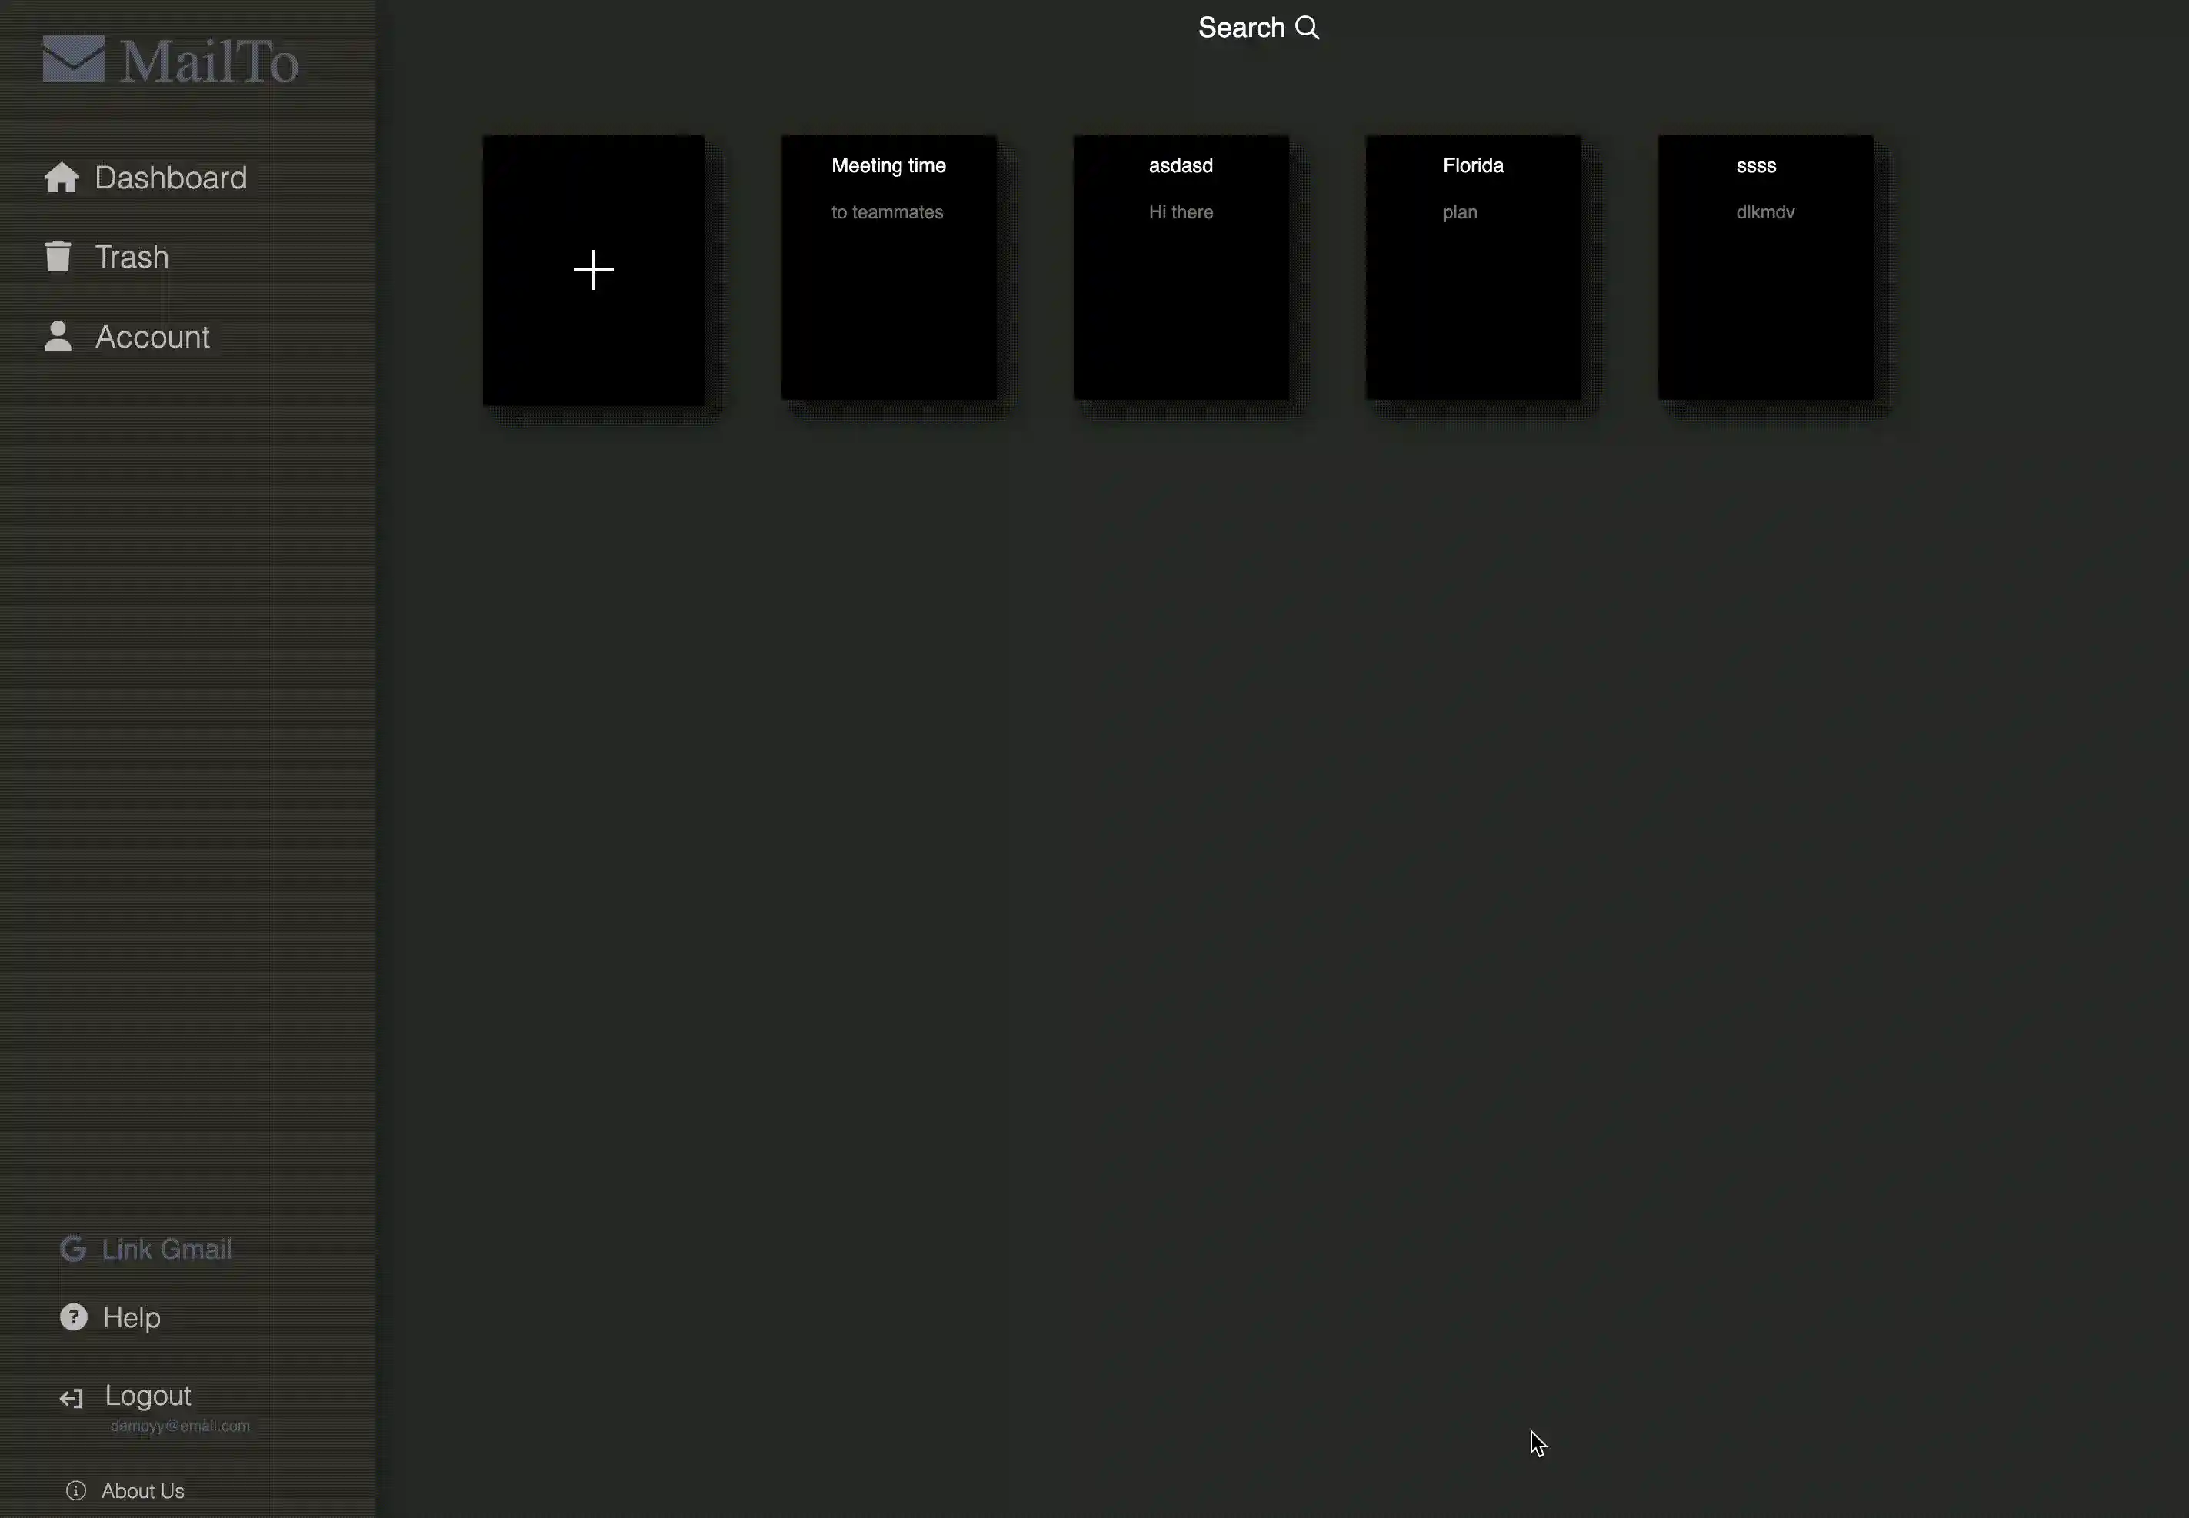Click the plus sign to create new template

click(594, 270)
